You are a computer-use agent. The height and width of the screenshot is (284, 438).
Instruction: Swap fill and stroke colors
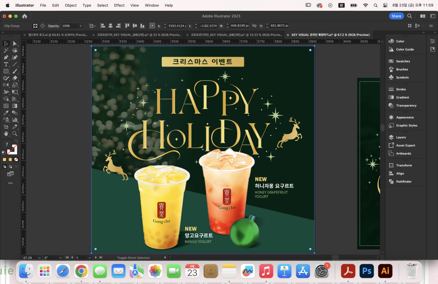[16, 141]
